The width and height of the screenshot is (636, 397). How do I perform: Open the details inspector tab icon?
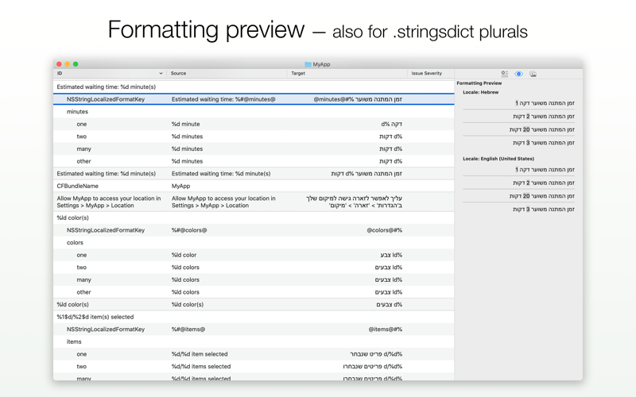tap(505, 74)
